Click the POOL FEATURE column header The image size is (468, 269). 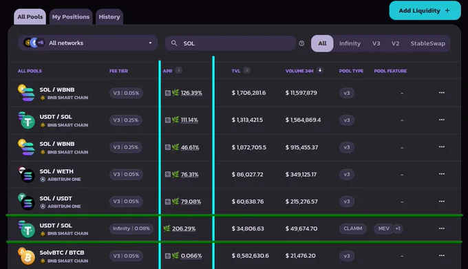390,71
